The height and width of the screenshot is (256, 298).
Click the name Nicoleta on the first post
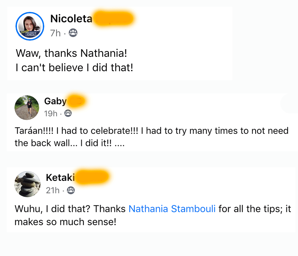71,19
